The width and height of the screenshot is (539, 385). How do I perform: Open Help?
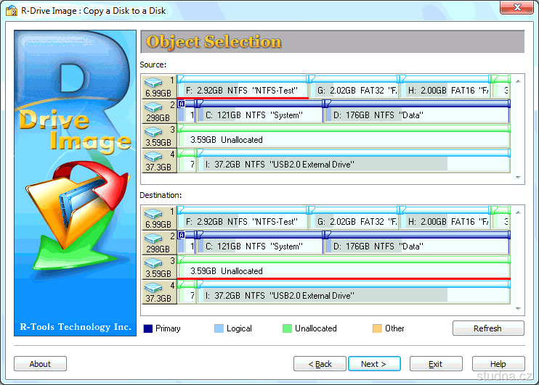498,364
